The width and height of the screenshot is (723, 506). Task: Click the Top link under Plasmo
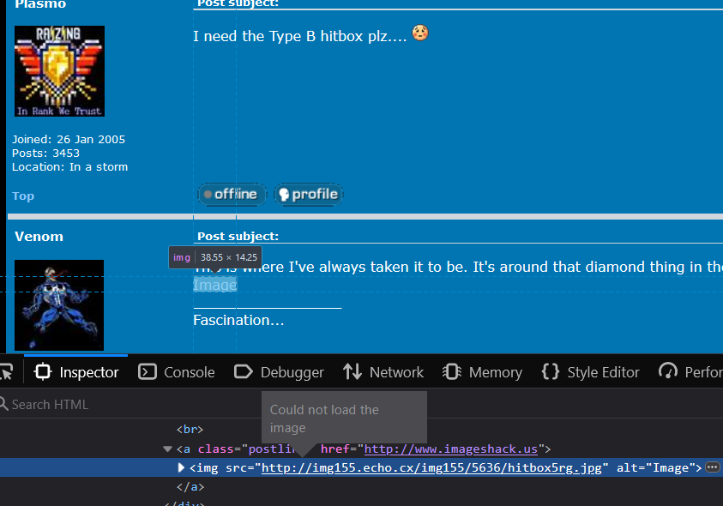pos(23,196)
